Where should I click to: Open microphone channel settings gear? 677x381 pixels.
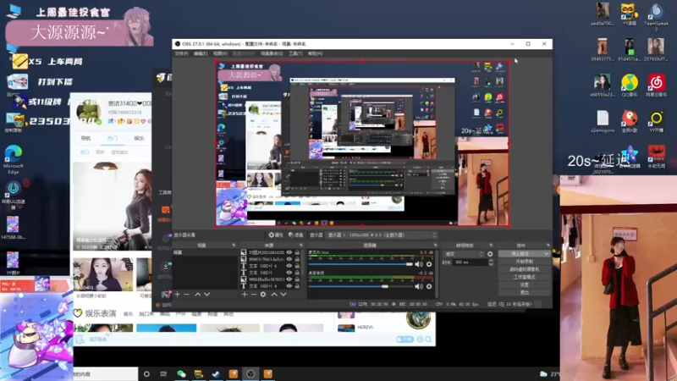[x=429, y=264]
